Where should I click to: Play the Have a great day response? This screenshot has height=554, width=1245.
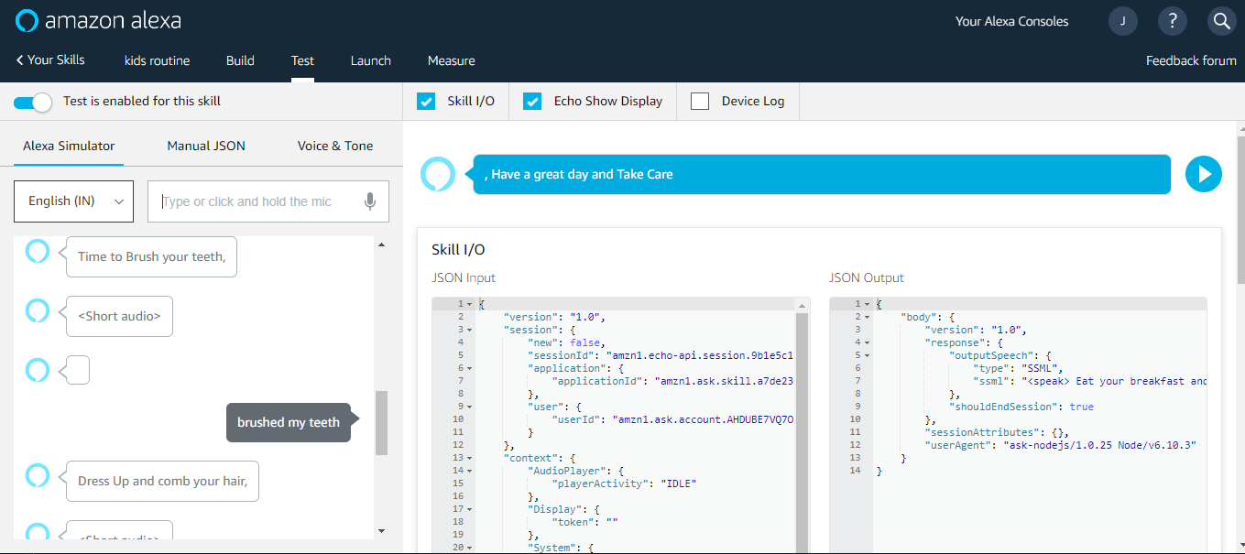pos(1204,174)
